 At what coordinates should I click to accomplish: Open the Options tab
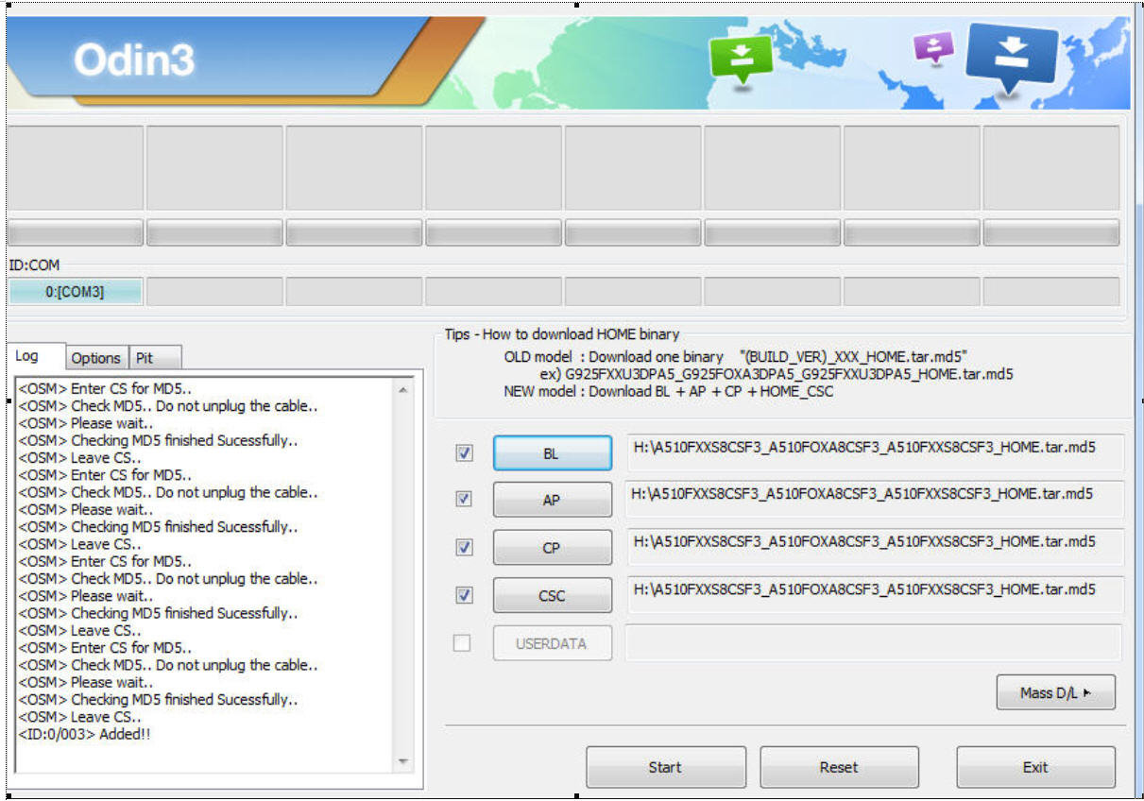click(96, 358)
